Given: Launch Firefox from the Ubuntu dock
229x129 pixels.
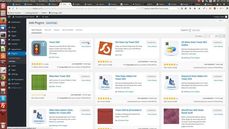Looking at the screenshot, I should (3, 20).
